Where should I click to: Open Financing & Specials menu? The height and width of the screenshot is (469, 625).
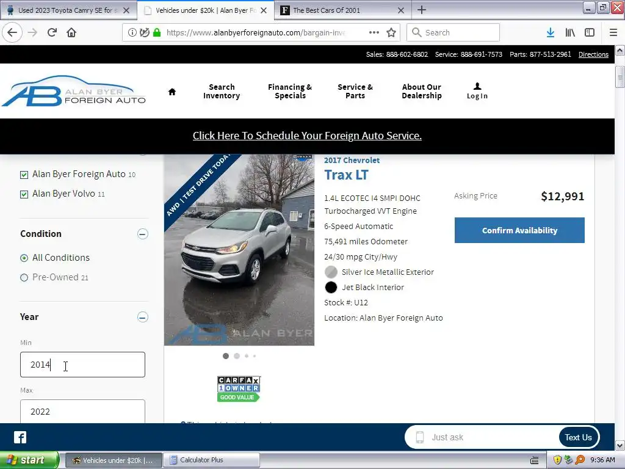(290, 92)
